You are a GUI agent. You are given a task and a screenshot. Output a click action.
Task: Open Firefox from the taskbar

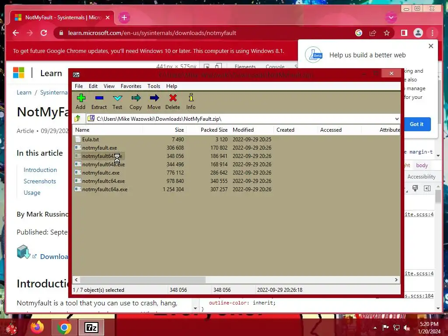(38, 327)
